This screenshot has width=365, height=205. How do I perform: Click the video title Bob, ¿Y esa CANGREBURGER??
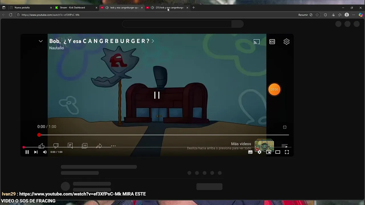click(x=99, y=41)
